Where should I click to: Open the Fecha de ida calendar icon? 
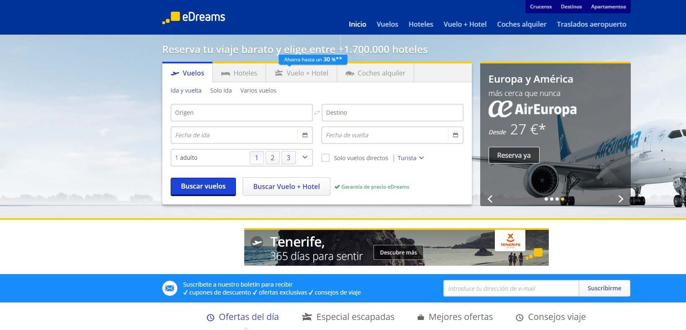coord(305,135)
